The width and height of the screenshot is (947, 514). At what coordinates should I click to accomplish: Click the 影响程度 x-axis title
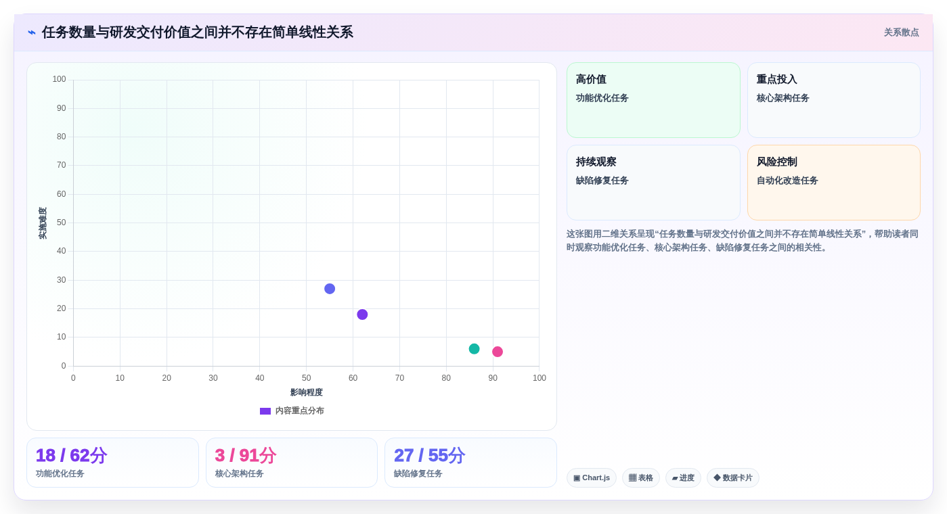click(307, 392)
